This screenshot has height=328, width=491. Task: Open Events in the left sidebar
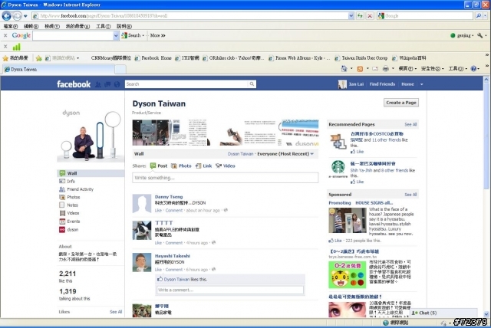pos(74,221)
